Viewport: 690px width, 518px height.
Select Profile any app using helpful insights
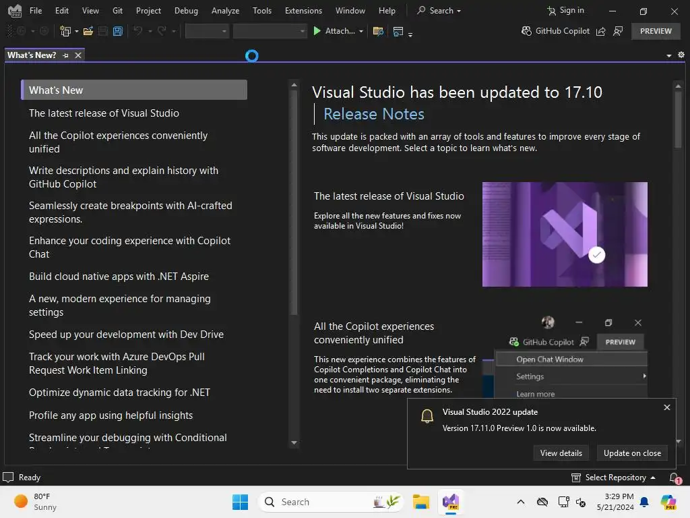[x=111, y=415]
